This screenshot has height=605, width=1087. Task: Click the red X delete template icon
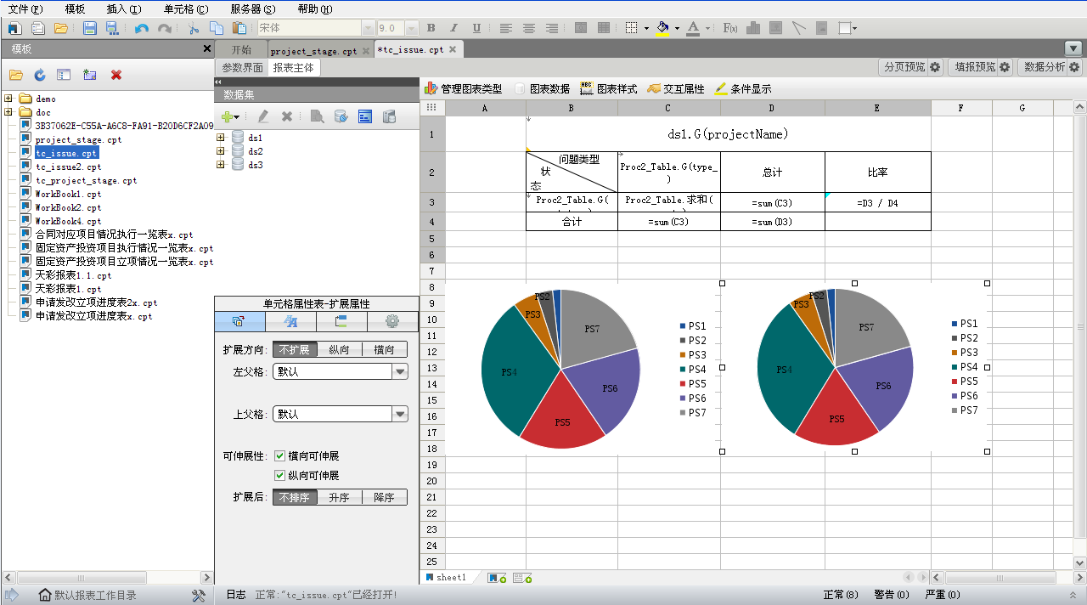pos(116,75)
